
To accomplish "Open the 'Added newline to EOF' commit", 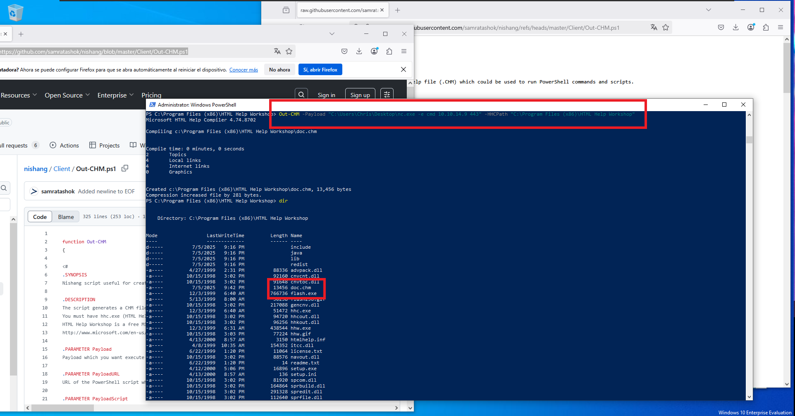I will [106, 191].
